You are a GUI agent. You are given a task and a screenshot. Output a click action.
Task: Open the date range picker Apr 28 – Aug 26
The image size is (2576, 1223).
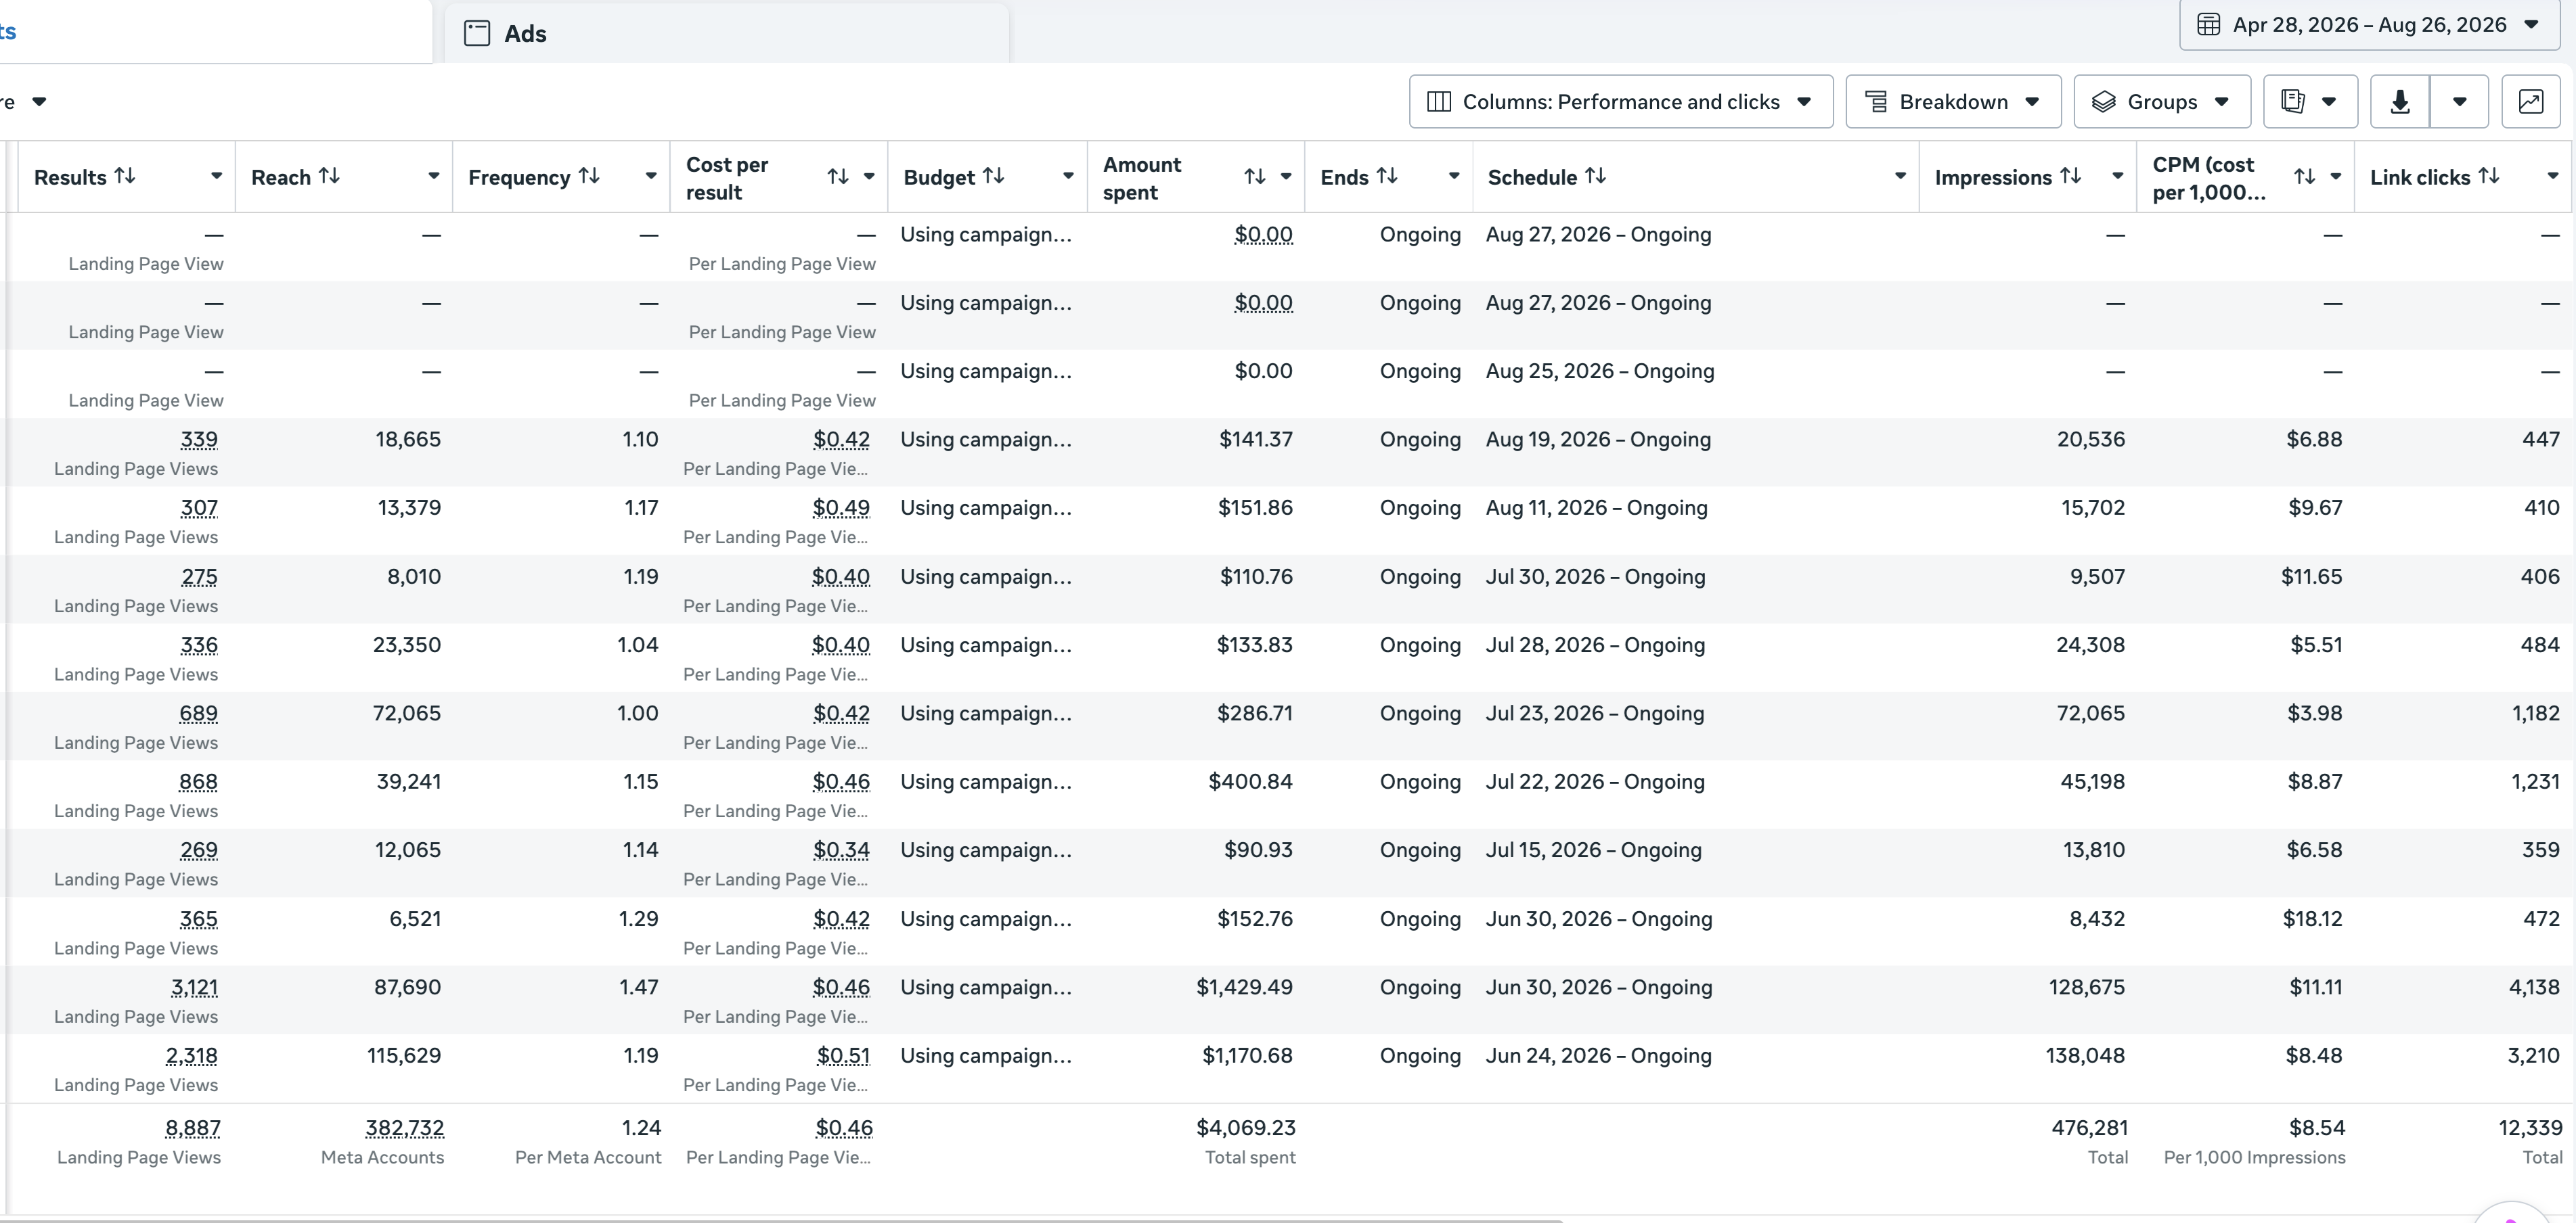[x=2369, y=25]
